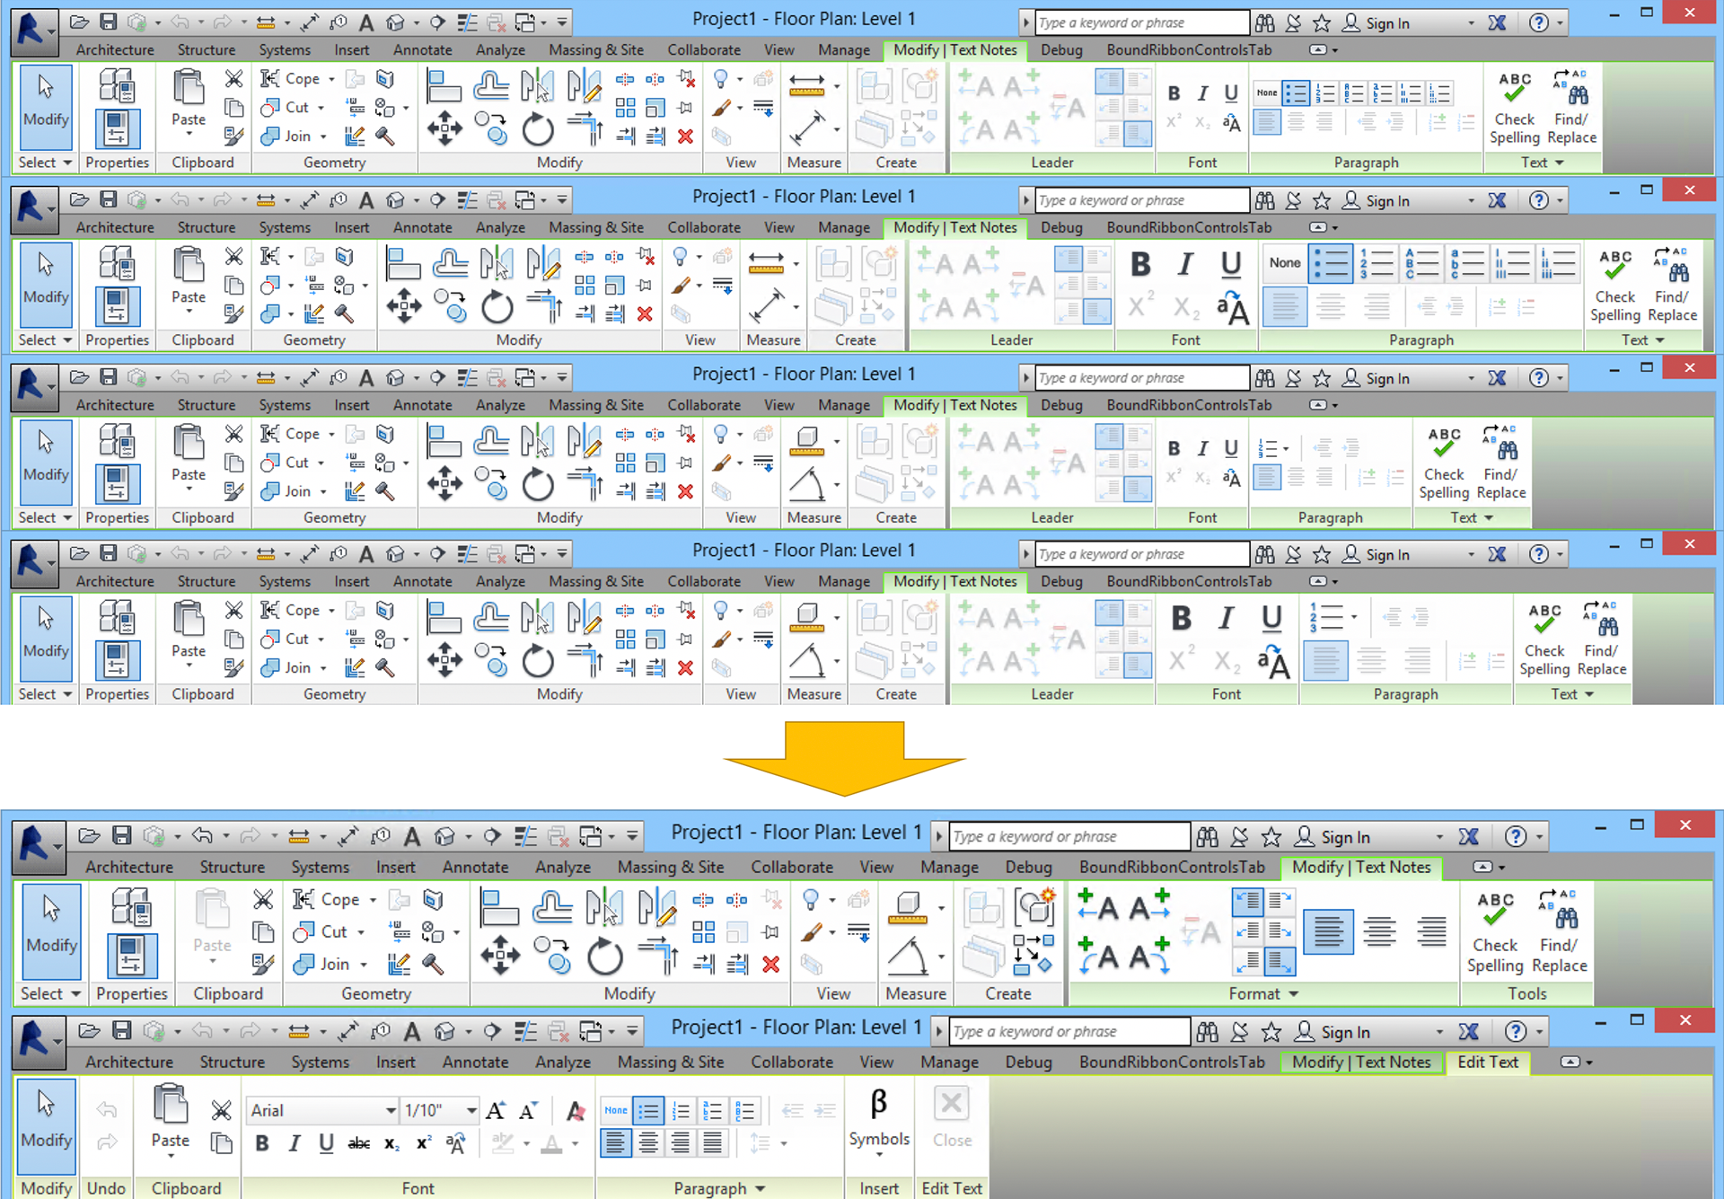Click the redo arrow in the Undo panel
The image size is (1724, 1199).
pos(107,1143)
